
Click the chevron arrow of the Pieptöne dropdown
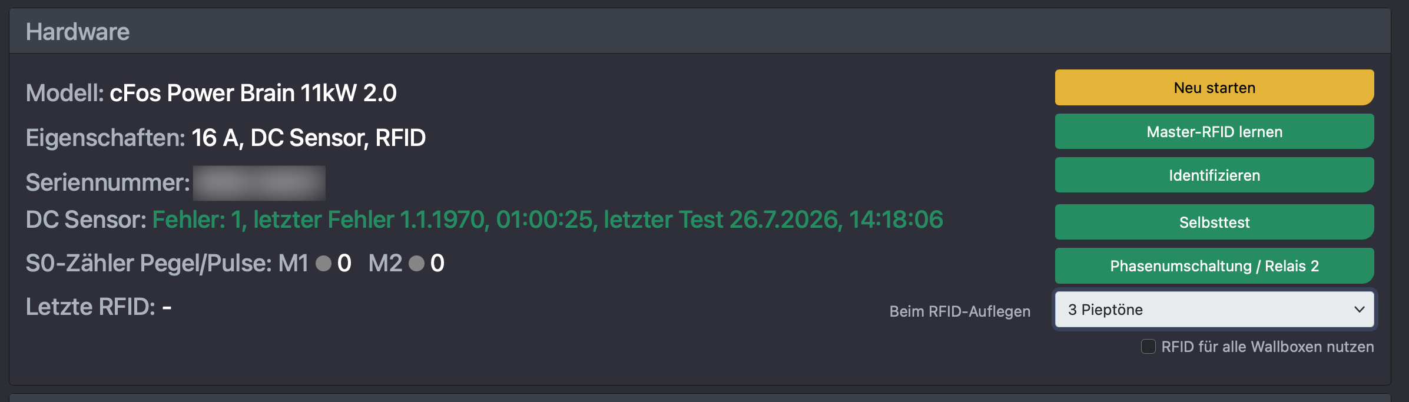tap(1359, 310)
